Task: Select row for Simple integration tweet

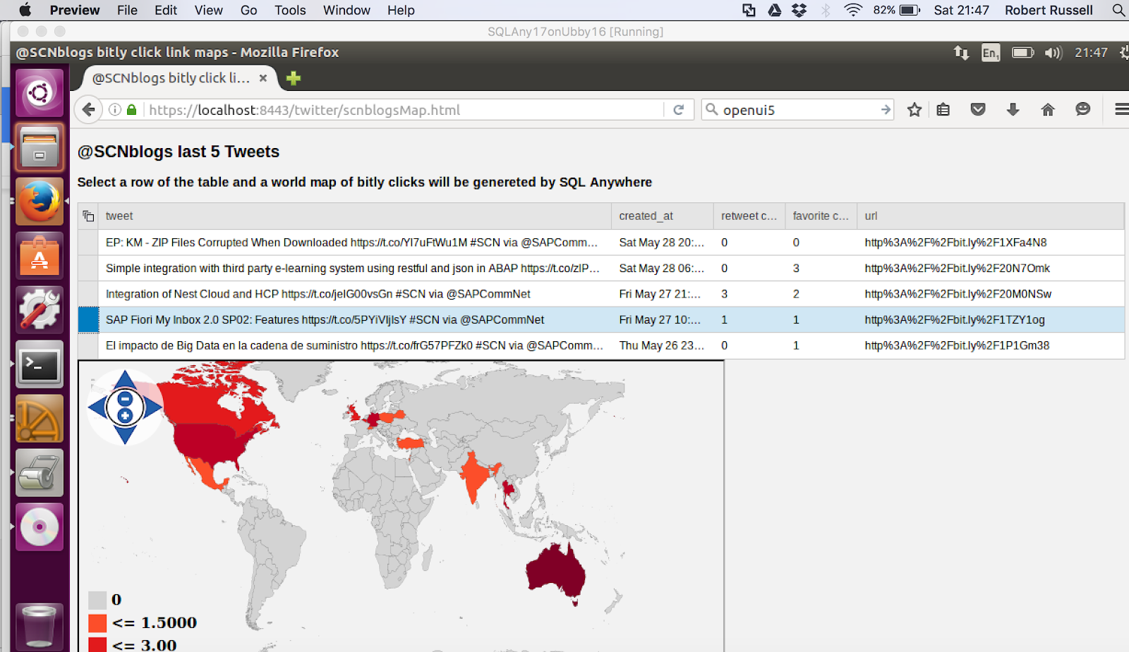Action: [x=88, y=269]
